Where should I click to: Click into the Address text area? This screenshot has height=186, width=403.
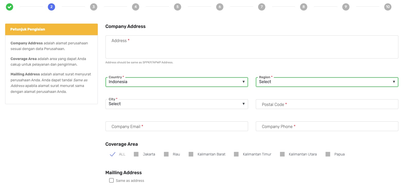coord(252,47)
